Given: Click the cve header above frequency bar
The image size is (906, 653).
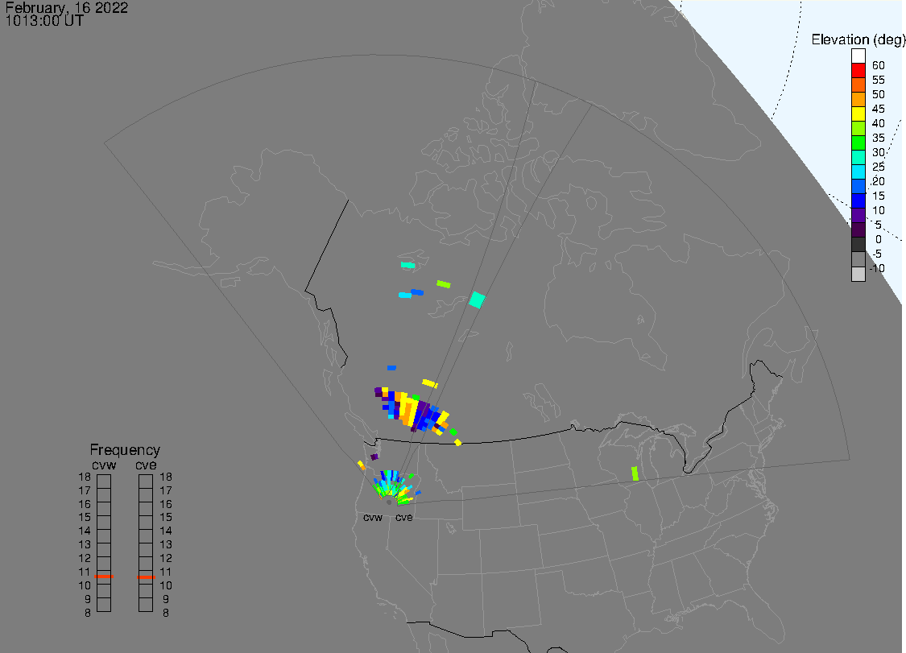Looking at the screenshot, I should pyautogui.click(x=147, y=465).
